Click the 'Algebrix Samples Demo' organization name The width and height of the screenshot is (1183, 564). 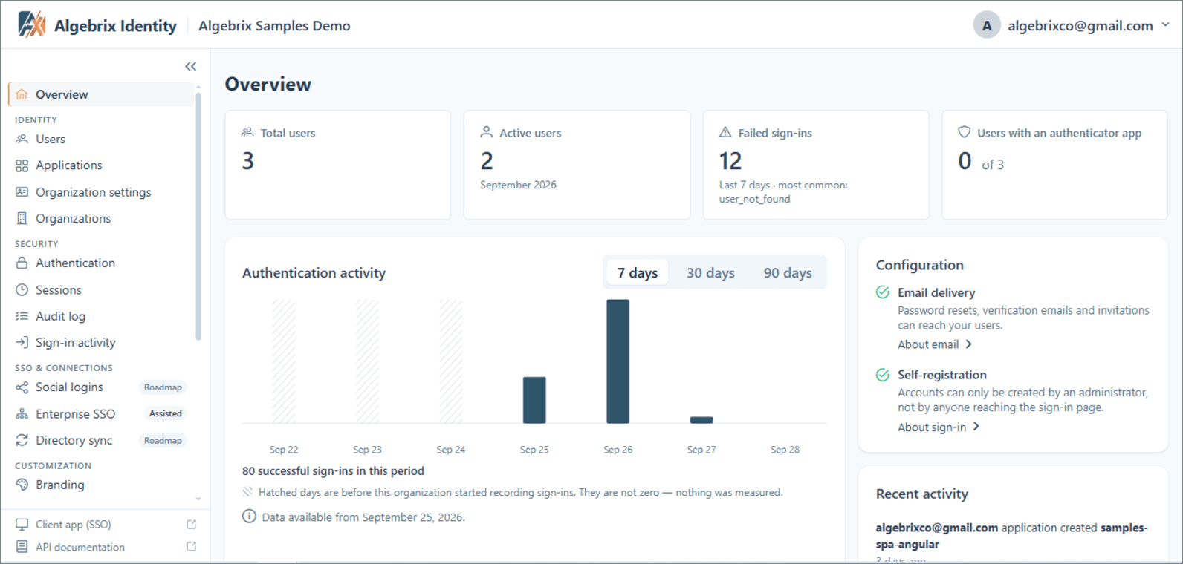coord(274,26)
